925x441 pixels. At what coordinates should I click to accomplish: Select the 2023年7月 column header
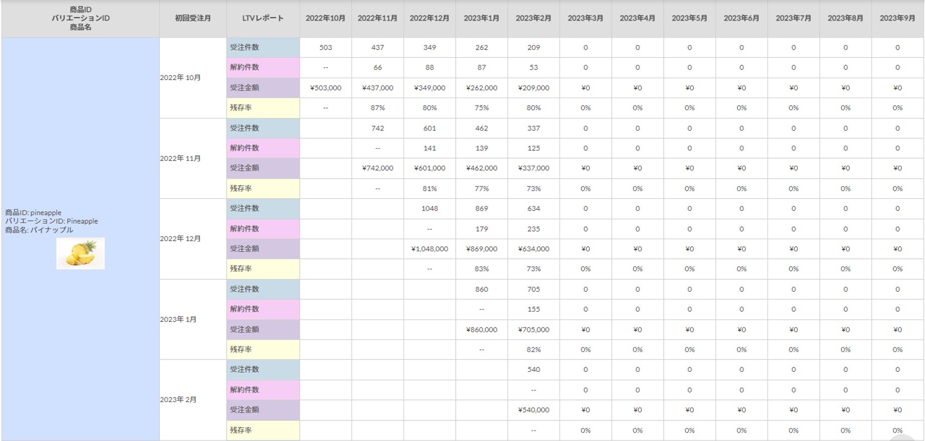[794, 19]
